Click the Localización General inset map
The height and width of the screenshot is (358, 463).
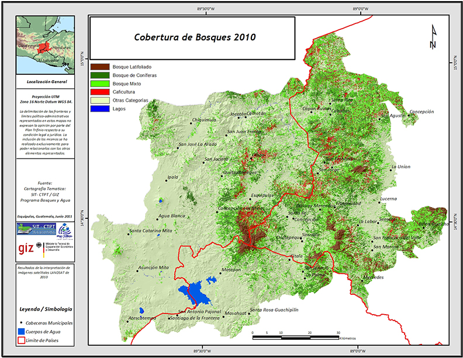46,43
